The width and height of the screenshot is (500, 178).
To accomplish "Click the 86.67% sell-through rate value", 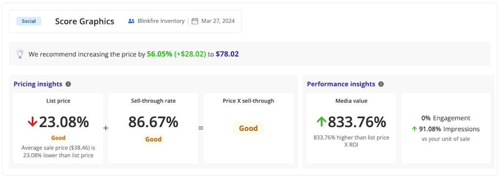I will point(153,122).
